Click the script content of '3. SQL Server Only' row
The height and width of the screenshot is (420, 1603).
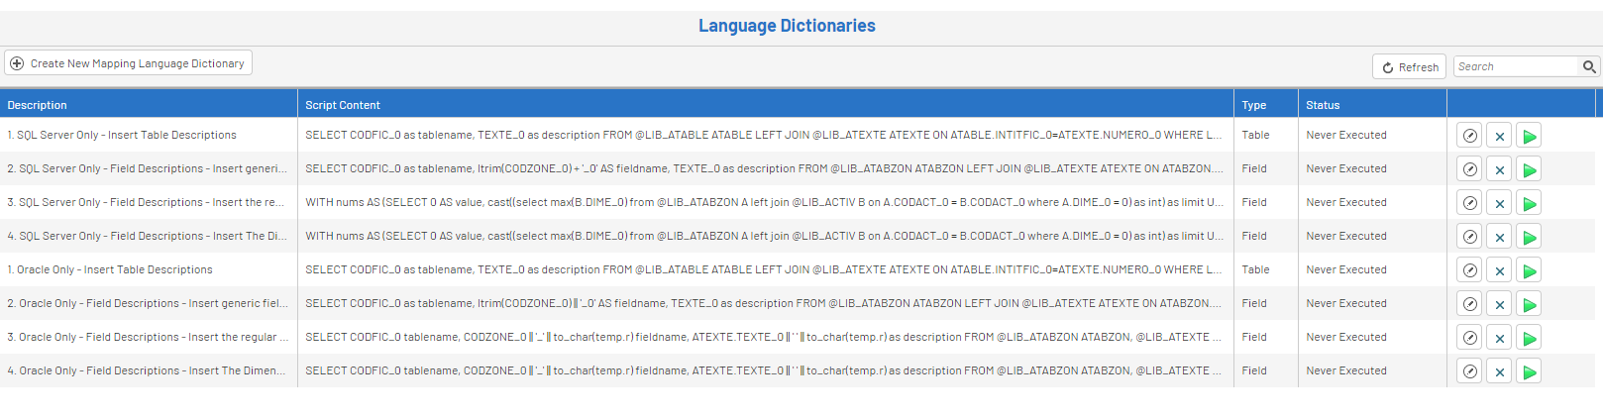click(x=764, y=202)
